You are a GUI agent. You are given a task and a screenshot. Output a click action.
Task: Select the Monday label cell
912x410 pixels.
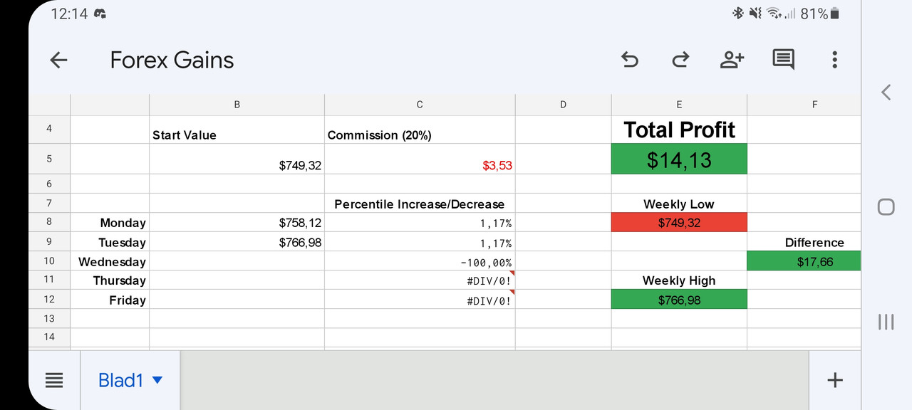click(110, 222)
